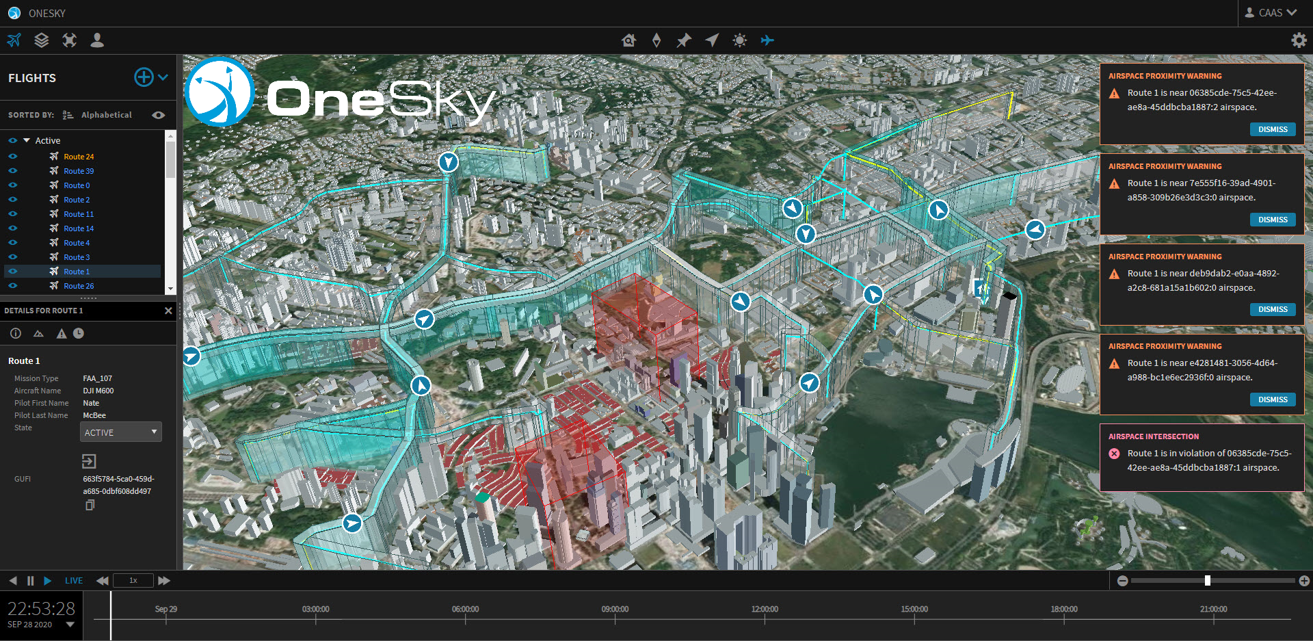Click the home view search icon
Screen dimensions: 1313x641
pos(628,40)
